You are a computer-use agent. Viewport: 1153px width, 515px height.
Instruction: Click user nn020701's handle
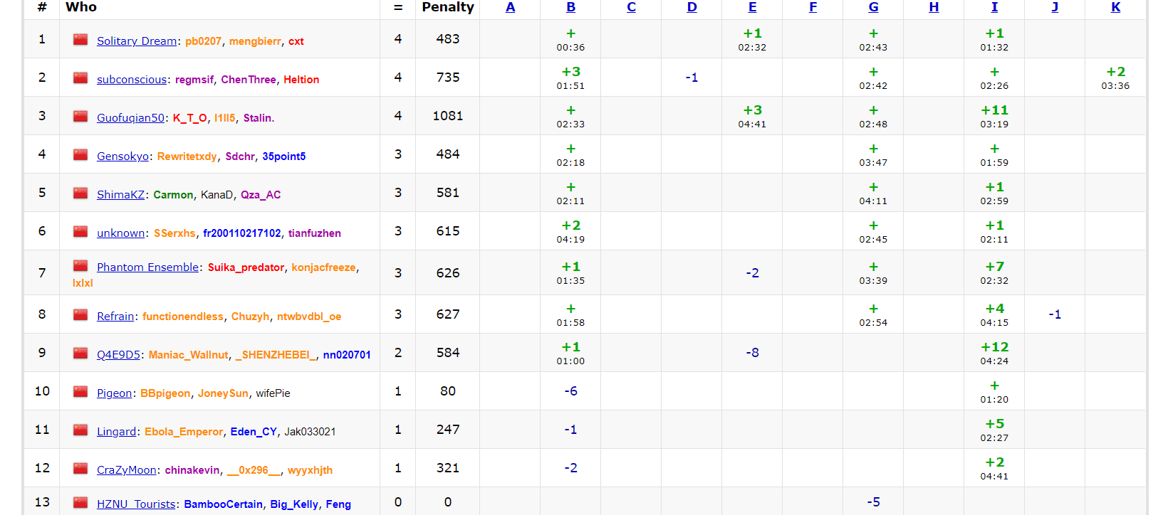click(347, 355)
